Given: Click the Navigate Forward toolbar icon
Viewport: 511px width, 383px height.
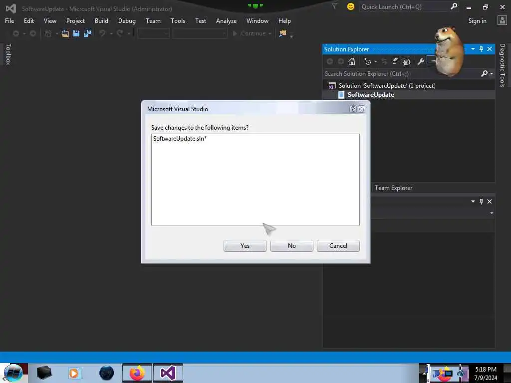Looking at the screenshot, I should pyautogui.click(x=32, y=33).
